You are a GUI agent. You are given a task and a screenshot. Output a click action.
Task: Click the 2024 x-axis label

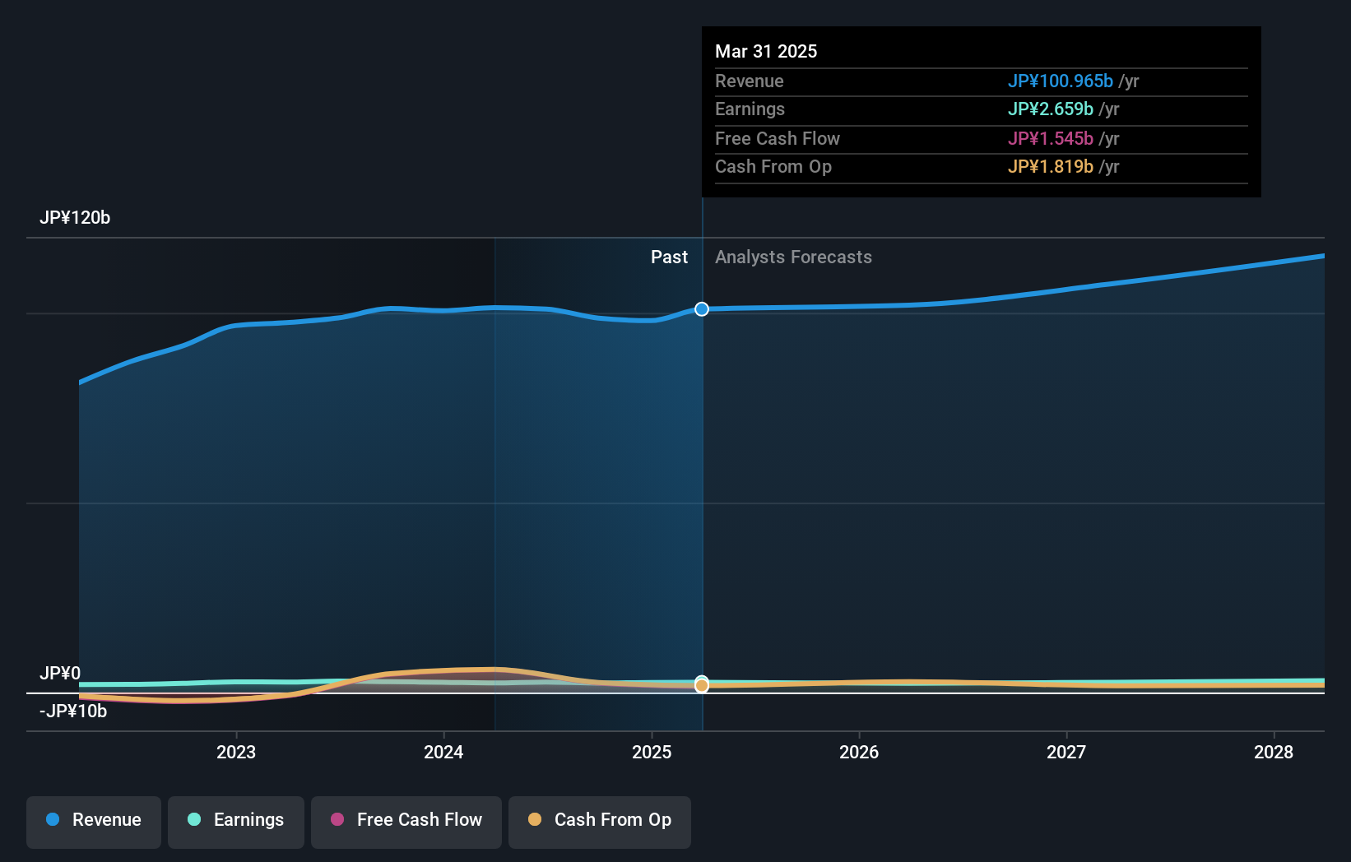(443, 752)
